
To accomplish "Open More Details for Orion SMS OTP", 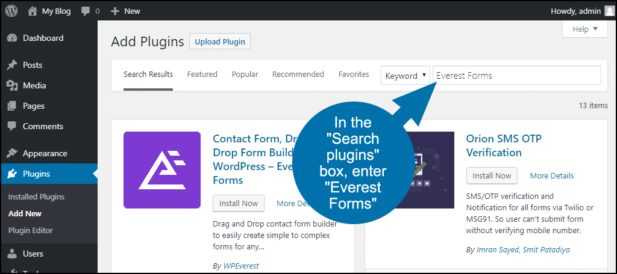I will [x=552, y=176].
